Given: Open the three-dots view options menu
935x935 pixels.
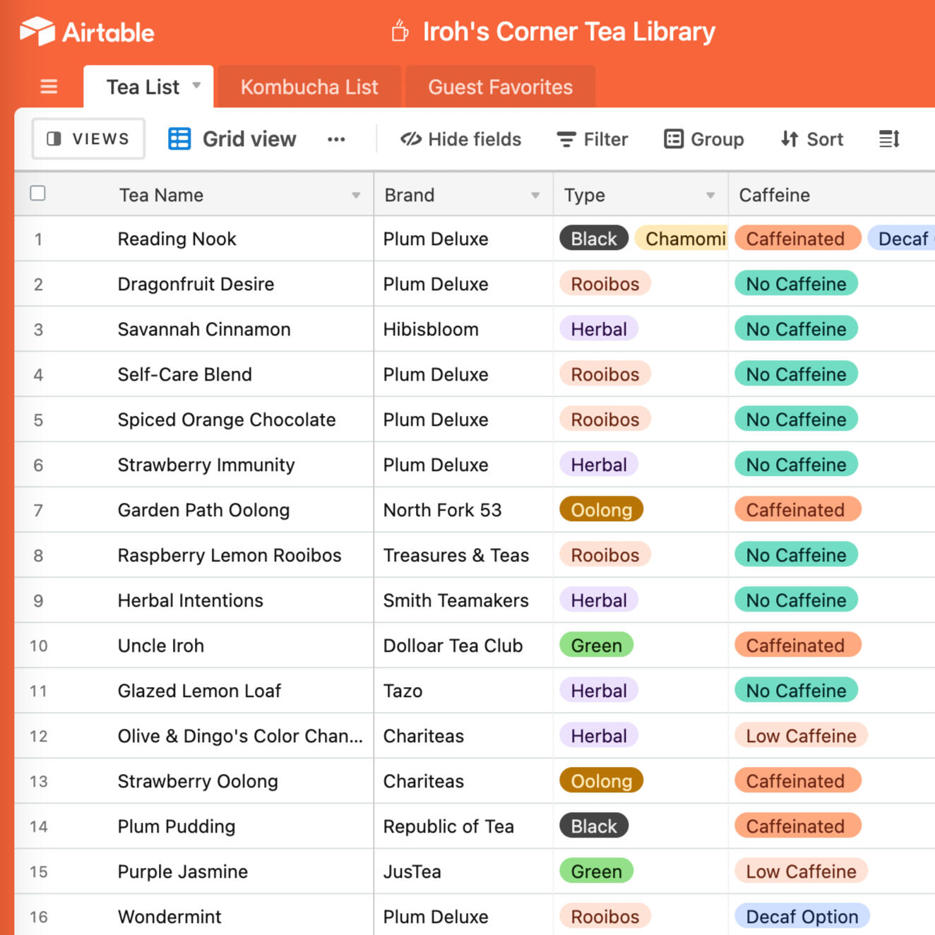Looking at the screenshot, I should (336, 139).
